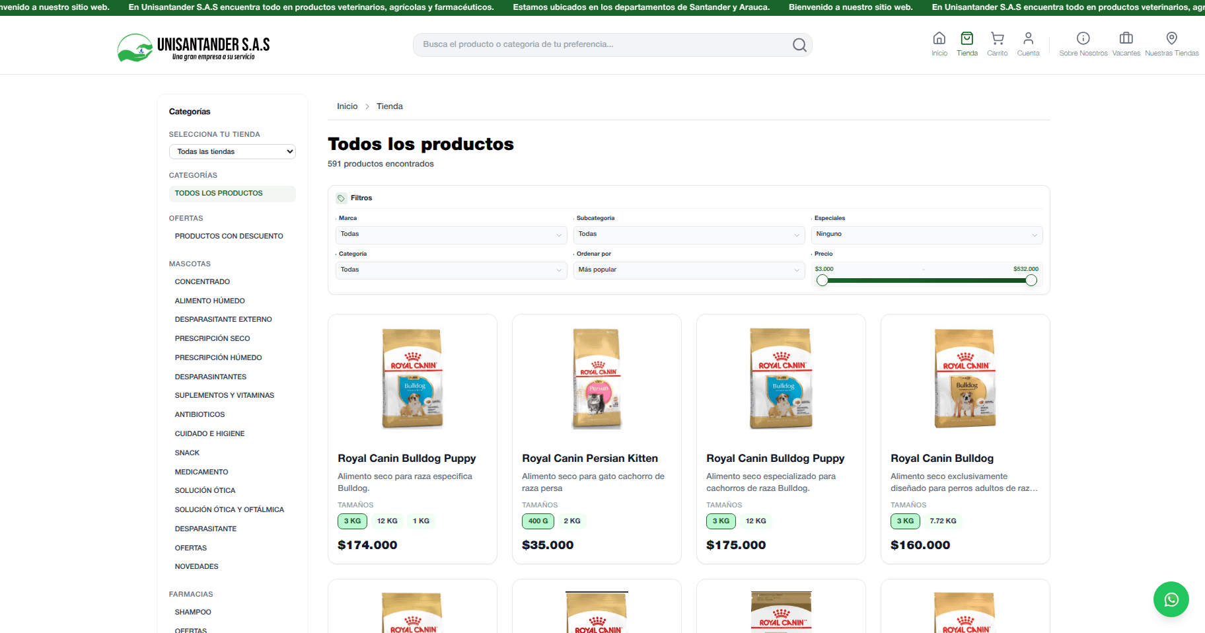Image resolution: width=1205 pixels, height=633 pixels.
Task: Open SNACK category
Action: point(188,453)
